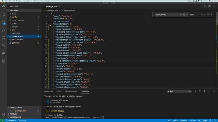Select the Terminal panel tab

coord(85,91)
